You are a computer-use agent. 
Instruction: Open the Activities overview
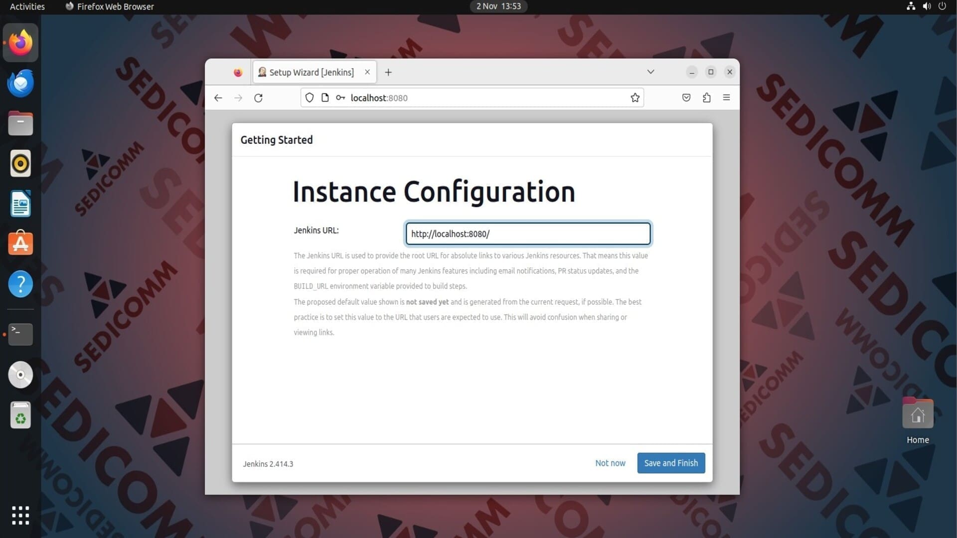click(x=27, y=6)
